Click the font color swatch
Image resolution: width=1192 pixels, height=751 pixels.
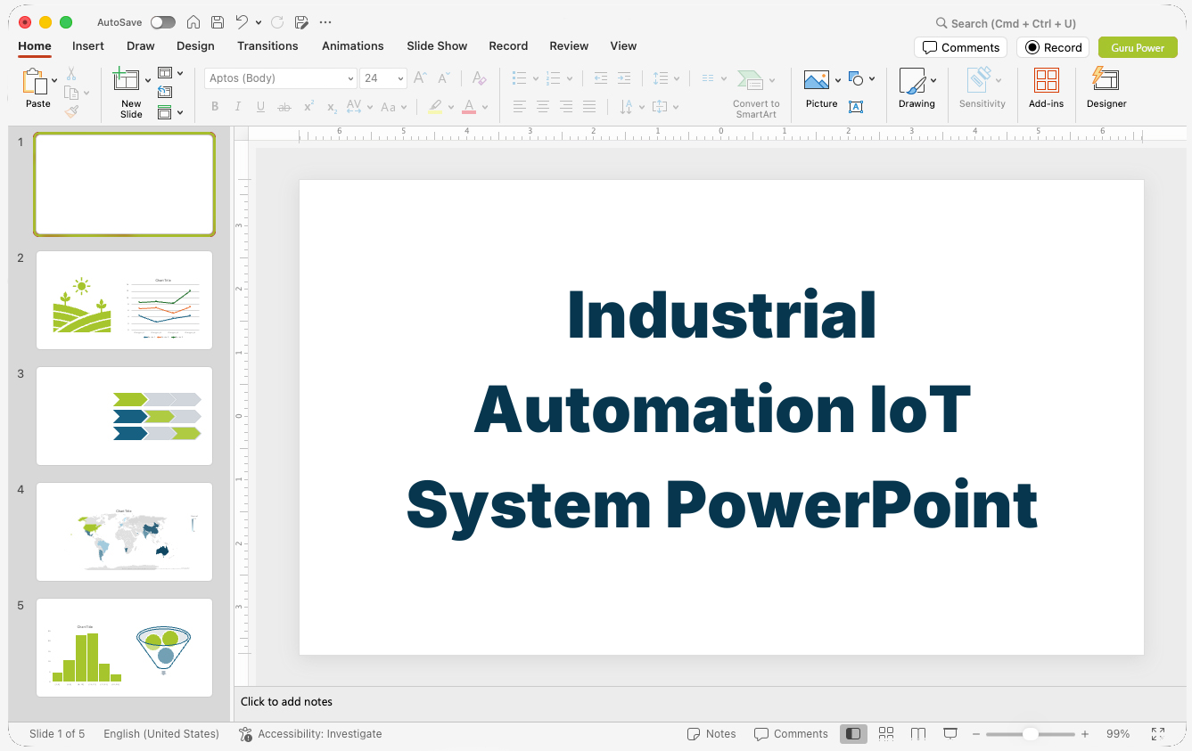click(469, 107)
